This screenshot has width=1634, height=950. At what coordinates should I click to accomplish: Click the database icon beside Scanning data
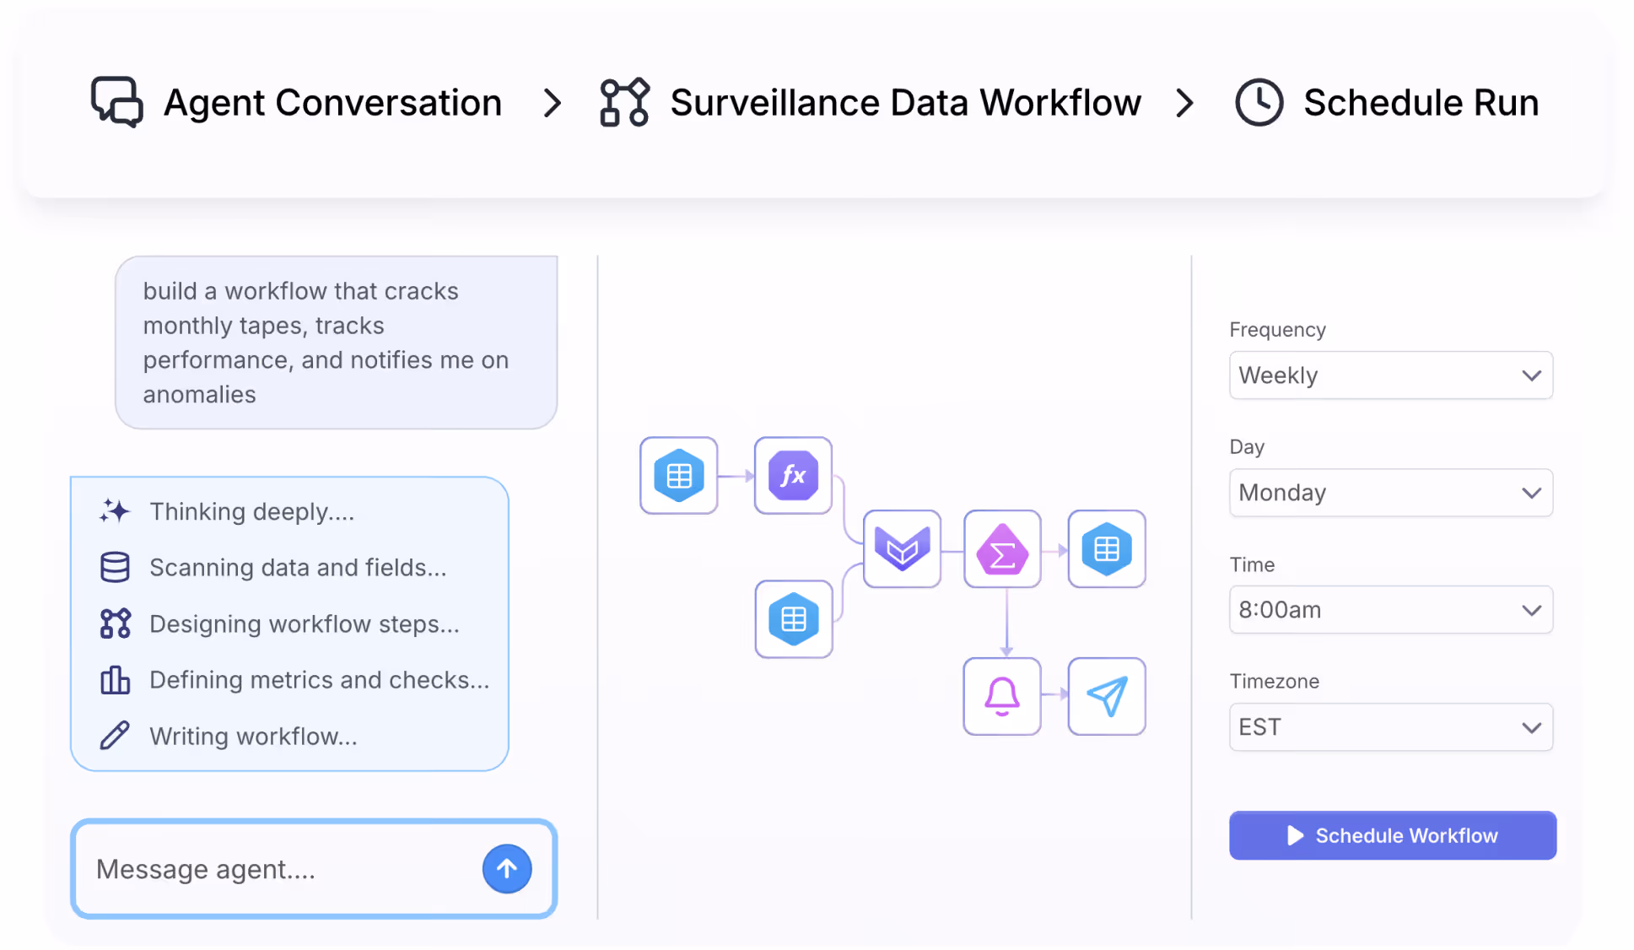pyautogui.click(x=115, y=567)
